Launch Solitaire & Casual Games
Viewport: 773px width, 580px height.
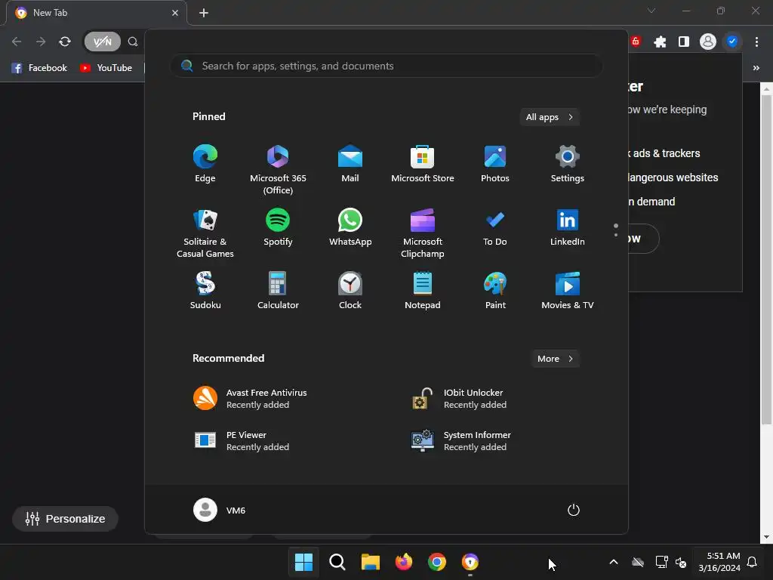205,233
